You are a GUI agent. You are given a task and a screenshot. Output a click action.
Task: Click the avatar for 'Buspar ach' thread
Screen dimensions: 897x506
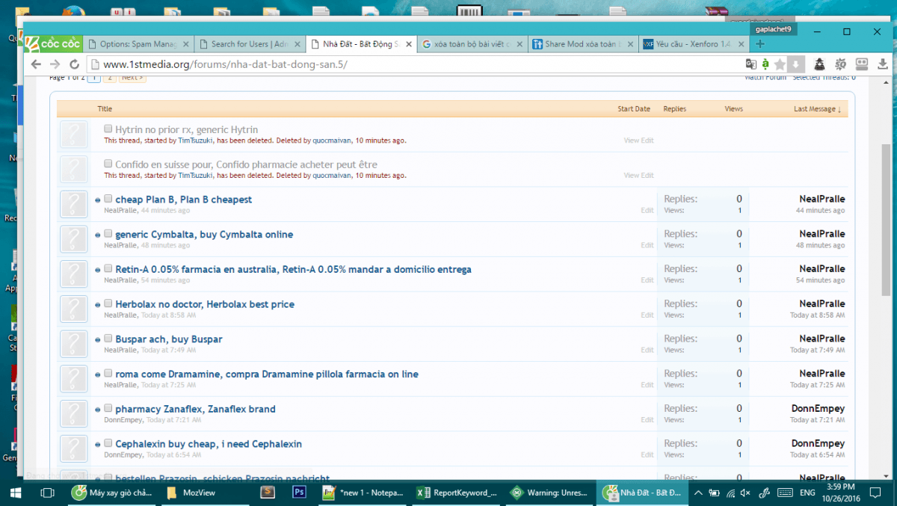[x=73, y=345]
